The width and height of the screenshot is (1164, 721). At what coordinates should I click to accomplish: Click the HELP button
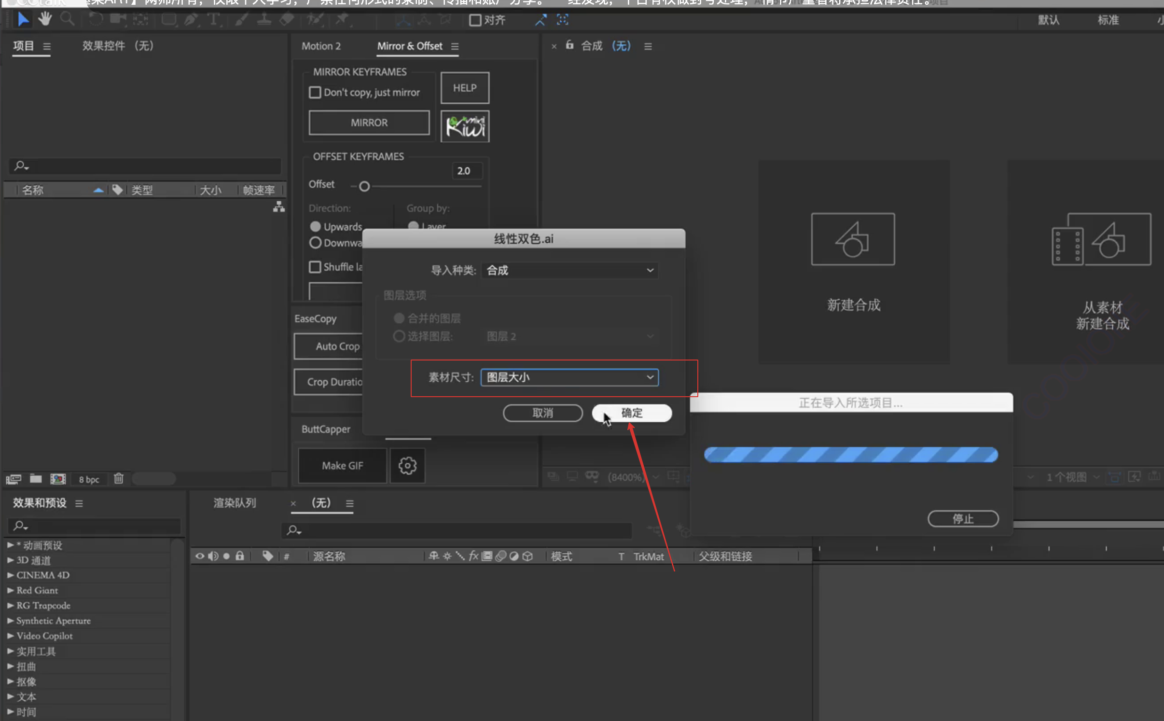point(465,88)
